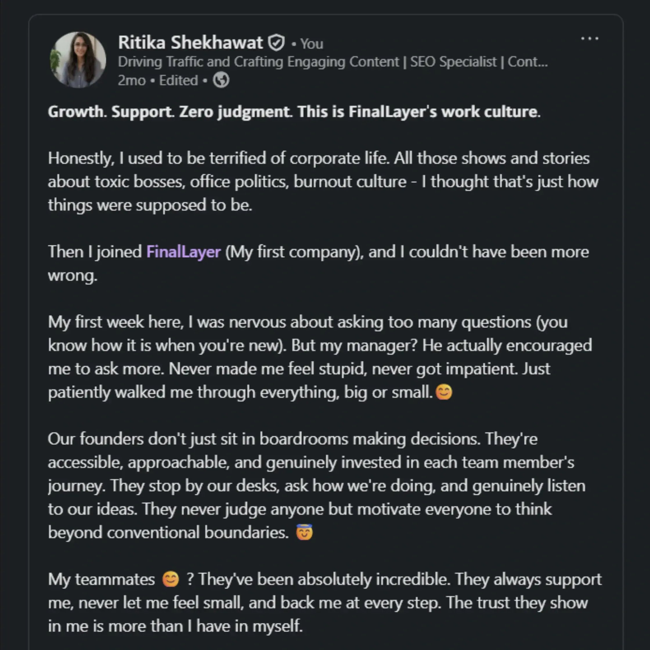Open Ritika Shekhawat's profile photo
The height and width of the screenshot is (650, 650).
[x=78, y=60]
